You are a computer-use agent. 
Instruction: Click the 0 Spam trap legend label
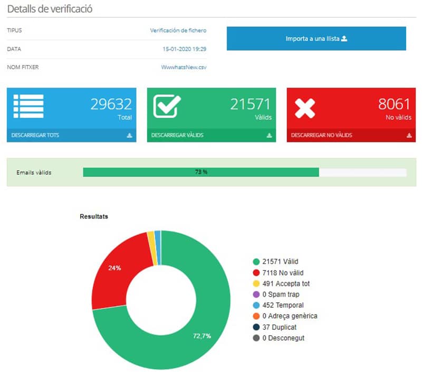281,294
